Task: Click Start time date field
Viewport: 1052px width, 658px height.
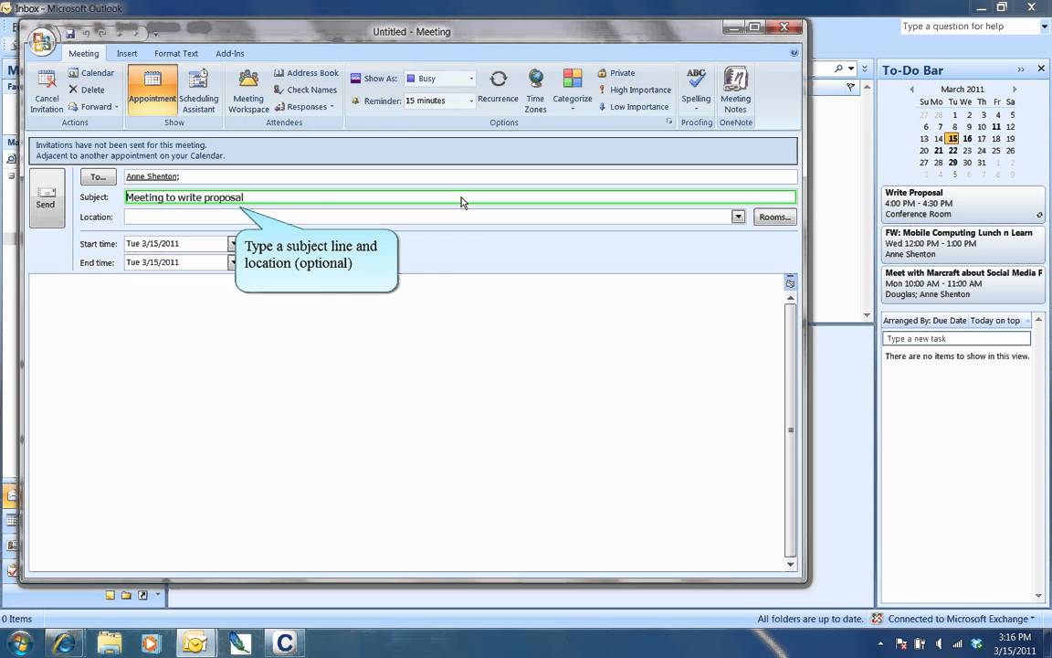Action: click(x=175, y=244)
